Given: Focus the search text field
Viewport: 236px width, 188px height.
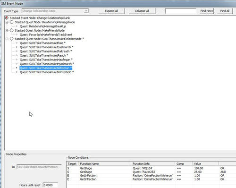Looking at the screenshot, I should point(181,11).
